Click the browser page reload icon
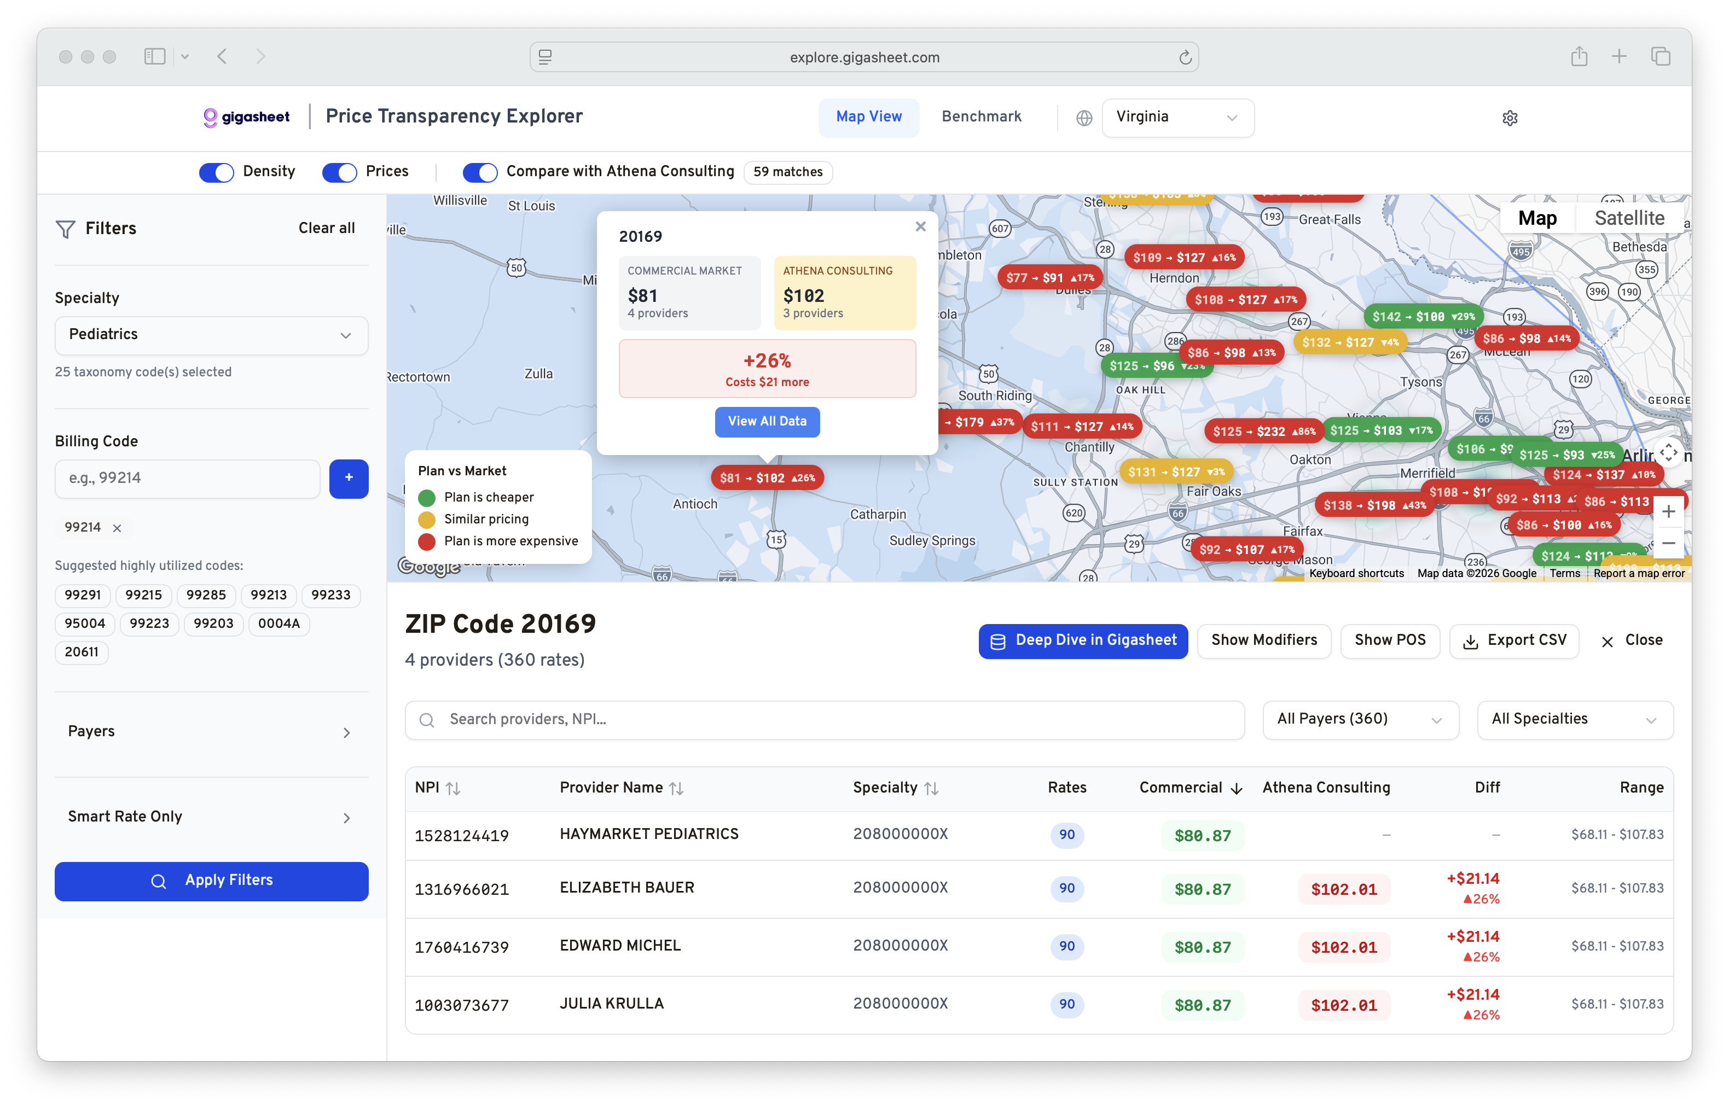This screenshot has width=1729, height=1107. click(x=1185, y=57)
